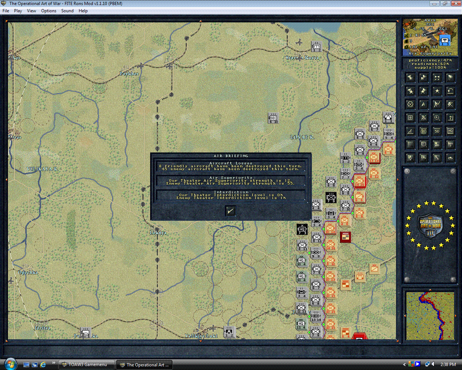462x370 pixels.
Task: Select the black HQ unit marked 7 3
Action: 302,229
